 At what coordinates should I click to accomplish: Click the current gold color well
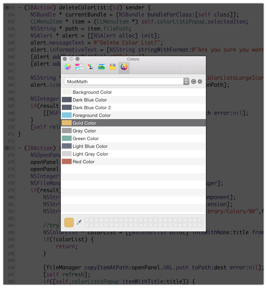click(x=69, y=222)
